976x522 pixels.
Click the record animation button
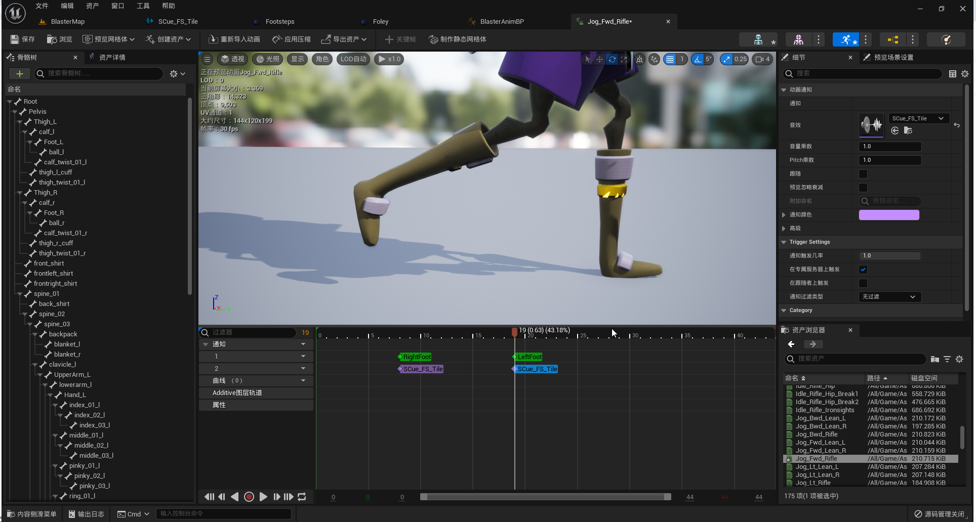[249, 497]
